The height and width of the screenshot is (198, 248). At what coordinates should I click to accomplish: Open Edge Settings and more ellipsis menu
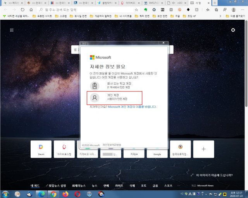(x=242, y=10)
